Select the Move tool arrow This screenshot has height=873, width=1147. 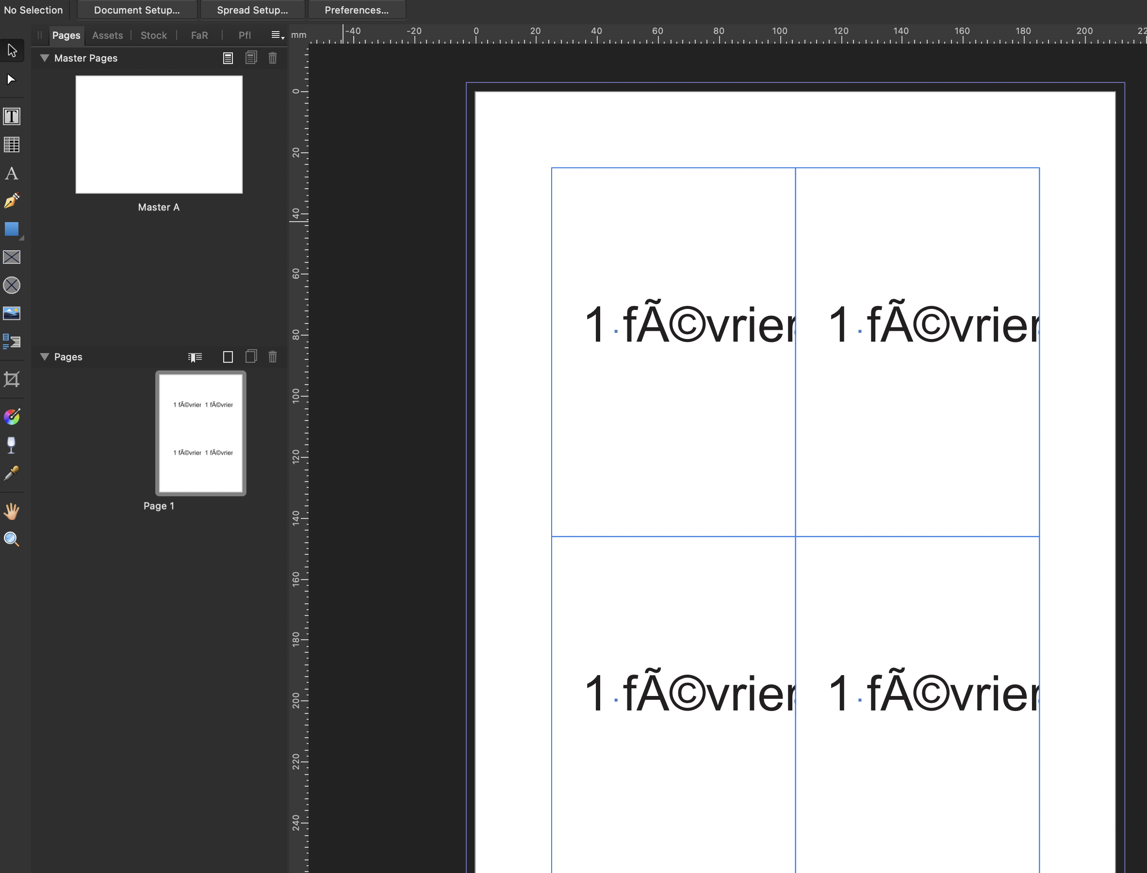[12, 50]
